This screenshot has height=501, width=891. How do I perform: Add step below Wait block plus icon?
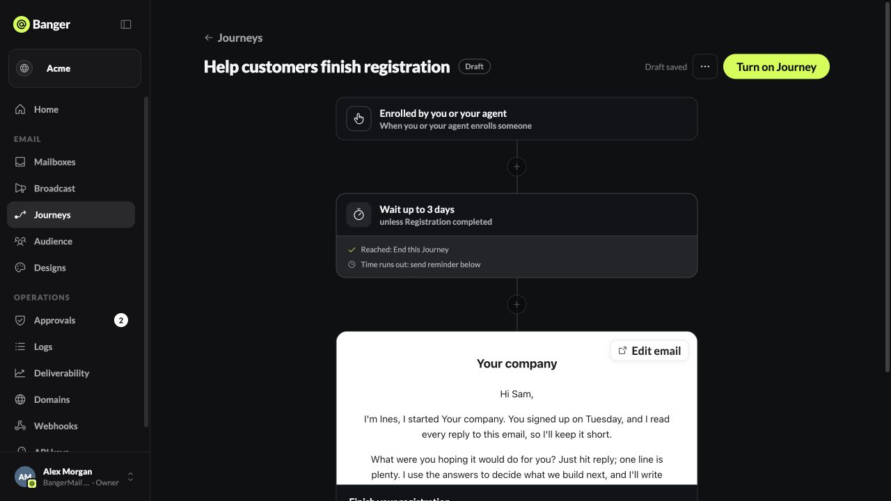tap(517, 305)
